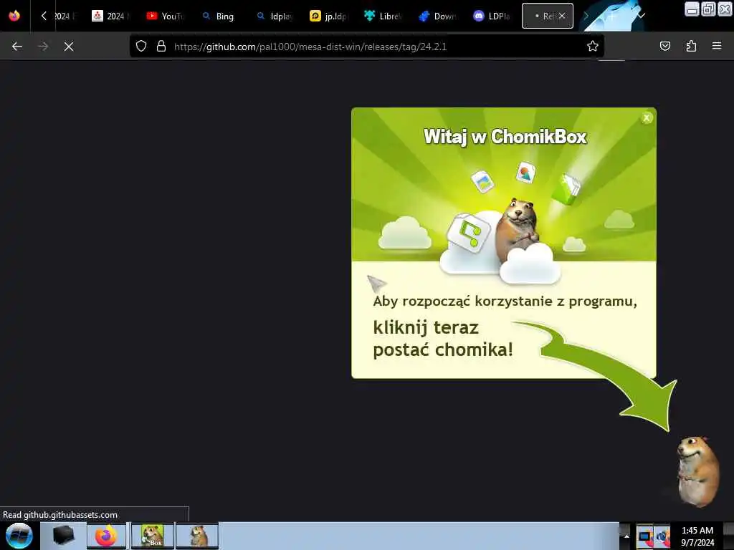Viewport: 734px width, 550px height.
Task: Open the Firefox hamburger menu
Action: (x=717, y=47)
